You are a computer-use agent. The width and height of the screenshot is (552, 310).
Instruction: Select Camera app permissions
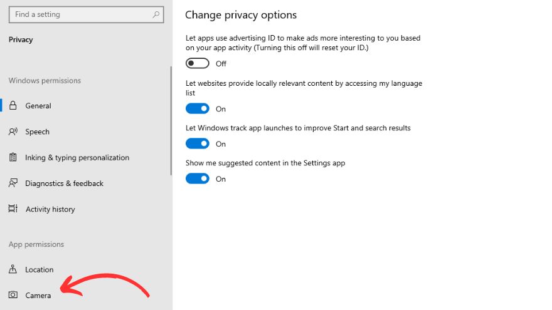click(38, 296)
